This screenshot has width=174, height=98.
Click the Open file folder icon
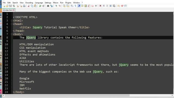pos(7,6)
